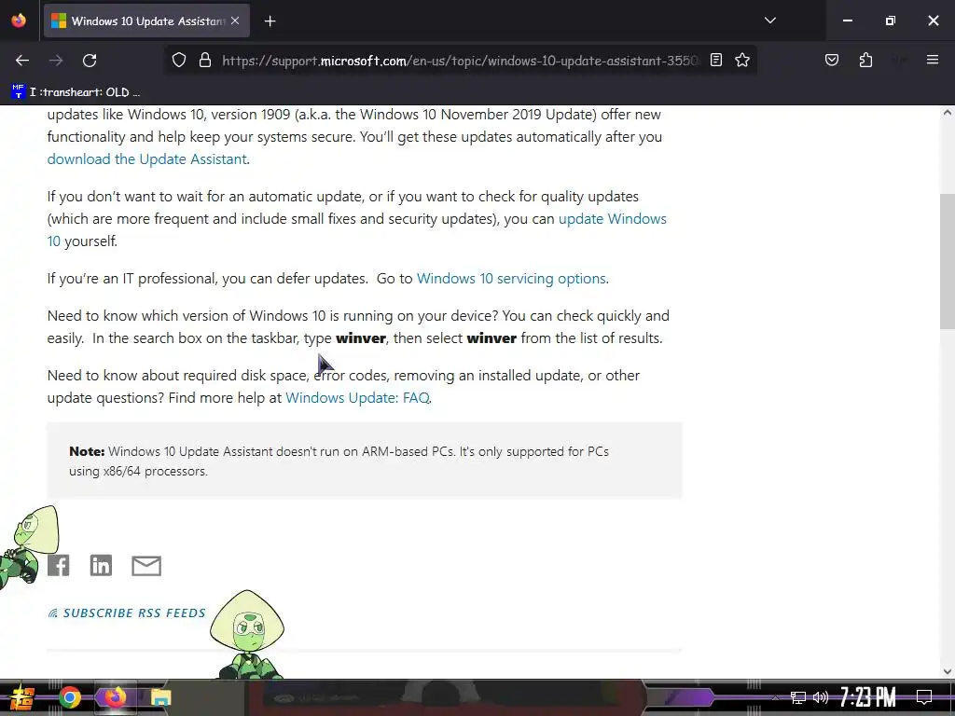
Task: Click the scrollbar up arrow
Action: pyautogui.click(x=948, y=113)
